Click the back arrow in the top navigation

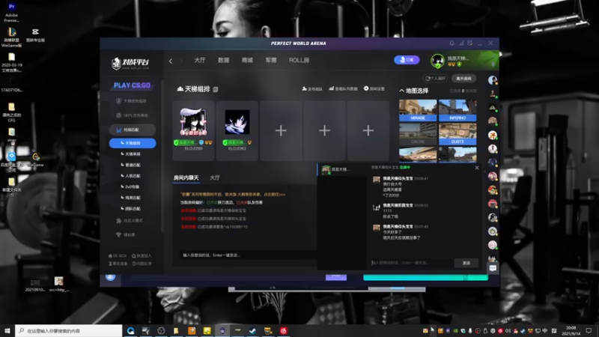[x=171, y=61]
